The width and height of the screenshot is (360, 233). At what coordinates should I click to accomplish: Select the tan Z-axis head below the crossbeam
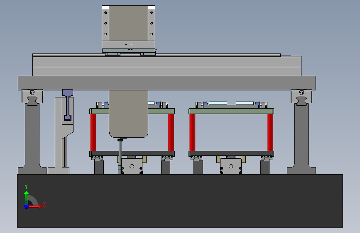[x=129, y=114]
